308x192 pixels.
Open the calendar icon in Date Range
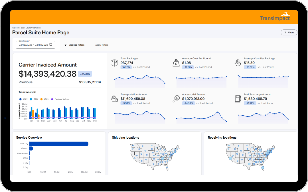coord(51,45)
